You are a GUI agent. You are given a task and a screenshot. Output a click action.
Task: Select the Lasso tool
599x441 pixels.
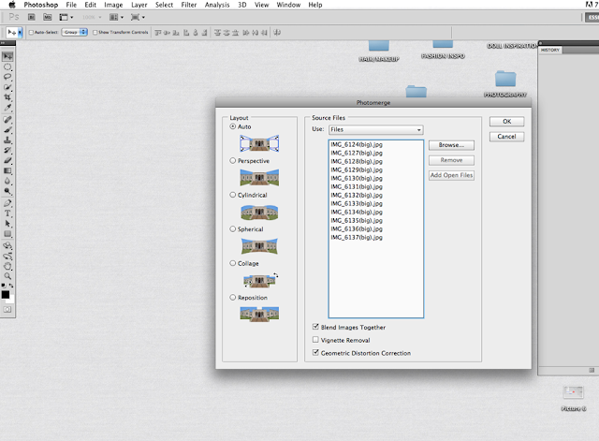[7, 77]
